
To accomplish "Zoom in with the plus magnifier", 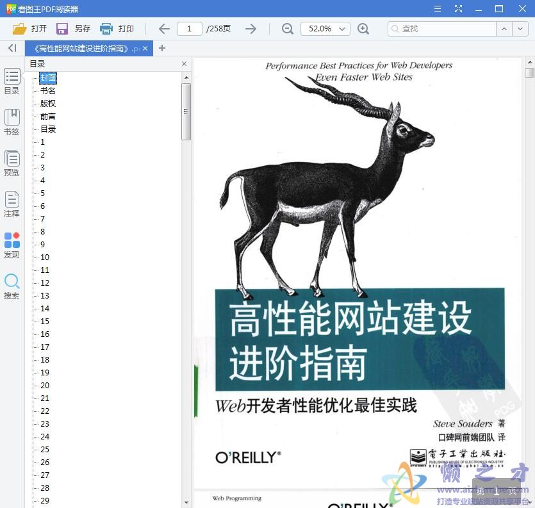I will [363, 29].
